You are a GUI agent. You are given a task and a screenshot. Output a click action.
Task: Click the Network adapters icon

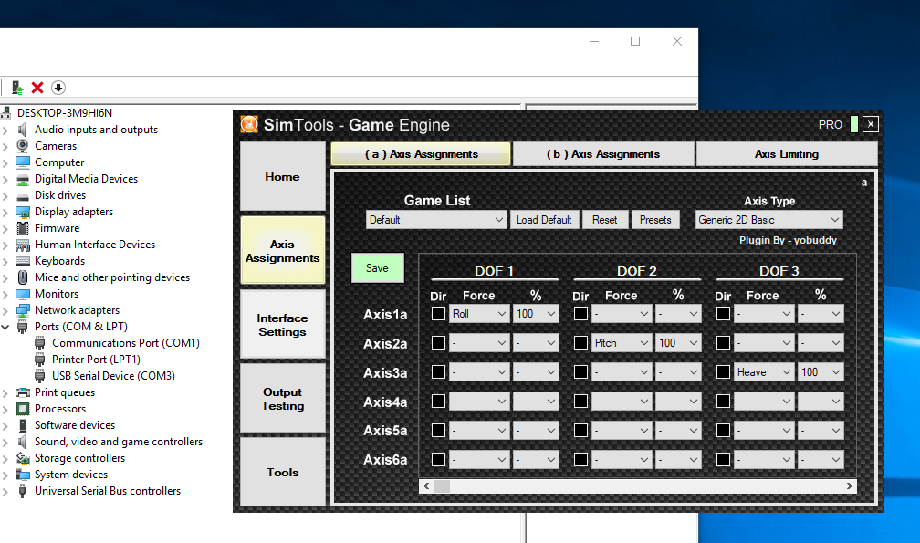pos(22,310)
